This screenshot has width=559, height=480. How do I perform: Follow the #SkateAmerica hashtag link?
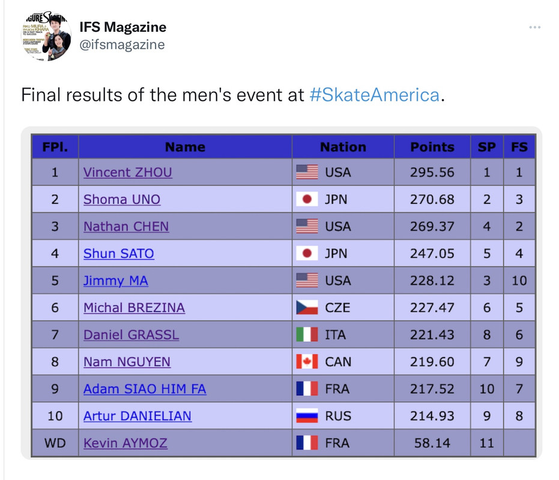tap(374, 95)
